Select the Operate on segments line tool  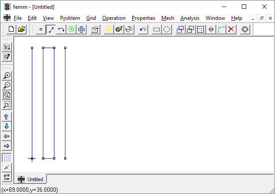tap(51, 30)
